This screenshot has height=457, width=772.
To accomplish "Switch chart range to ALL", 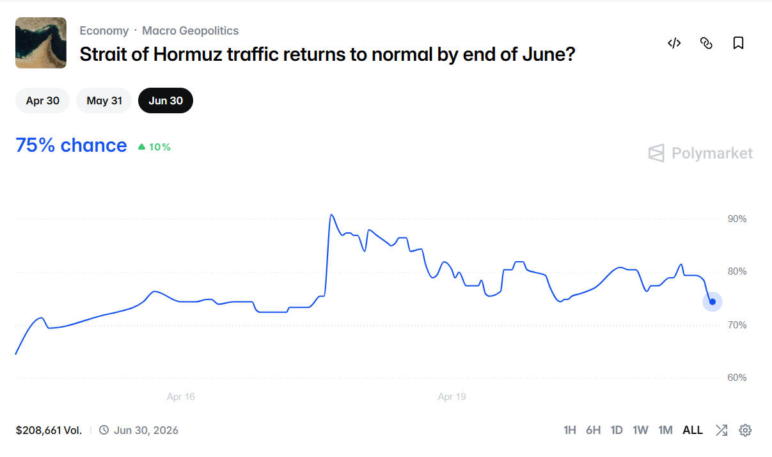I will 693,430.
